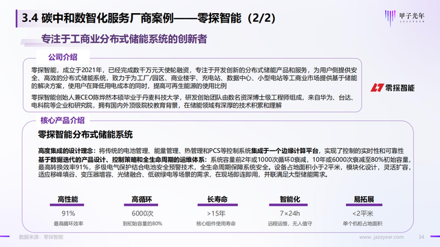Click caption 单个机柜占地面积
The height and width of the screenshot is (247, 440).
362,224
